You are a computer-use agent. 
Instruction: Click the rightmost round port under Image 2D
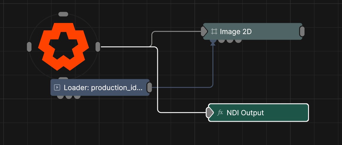tap(238, 41)
